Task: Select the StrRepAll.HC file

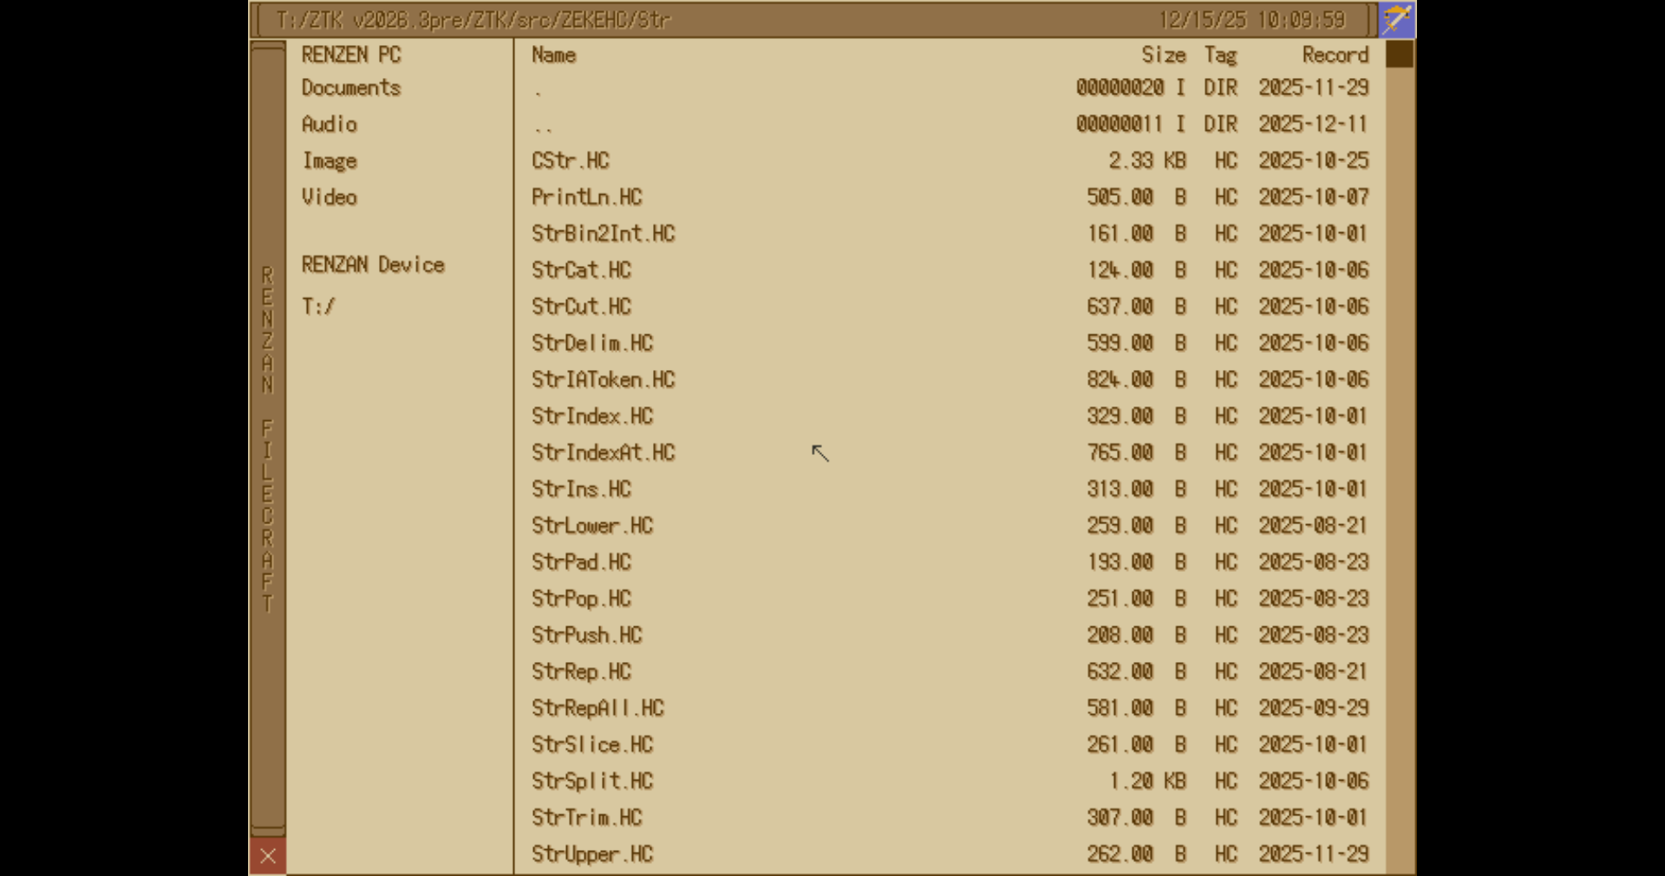Action: pyautogui.click(x=950, y=707)
